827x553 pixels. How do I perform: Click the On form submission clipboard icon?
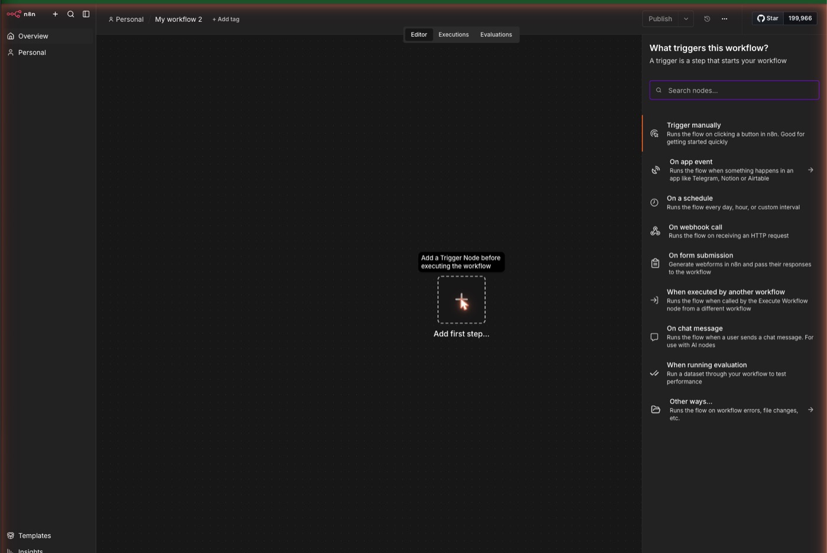(655, 264)
